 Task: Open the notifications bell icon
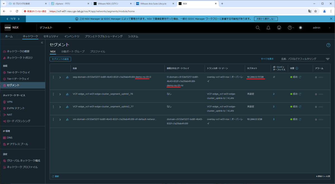coord(268,28)
